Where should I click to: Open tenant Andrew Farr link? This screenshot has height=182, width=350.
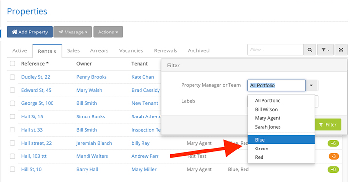pyautogui.click(x=145, y=156)
